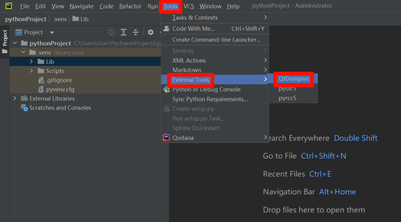Screen dimensions: 401x222
Task: Click the Qodana icon in Tools menu
Action: [166, 138]
